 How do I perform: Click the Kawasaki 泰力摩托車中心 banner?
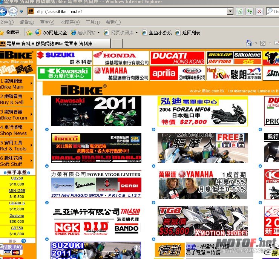point(64,73)
